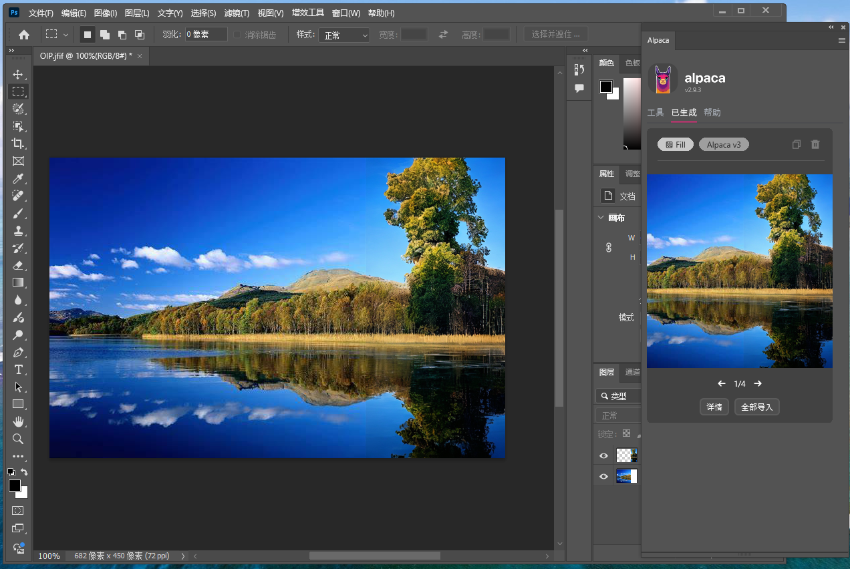Click the foreground color swatch in toolbar
Viewport: 850px width, 569px height.
[14, 486]
